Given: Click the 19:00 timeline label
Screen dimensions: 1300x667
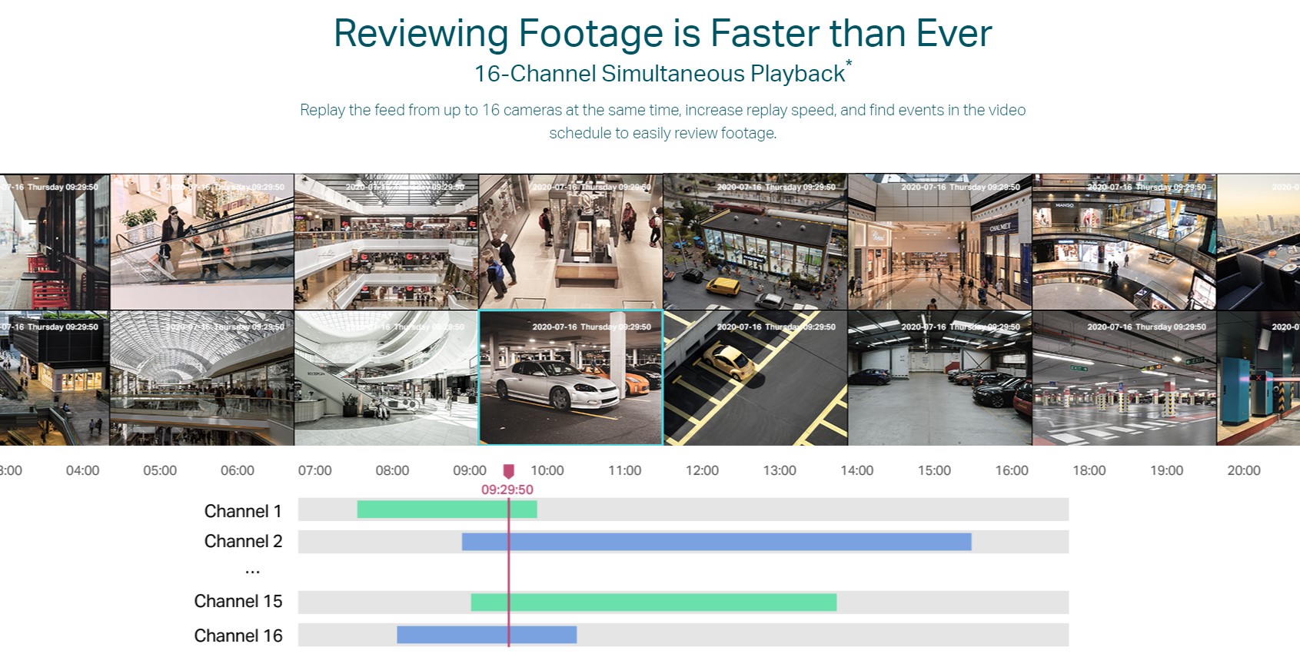Looking at the screenshot, I should [1166, 470].
